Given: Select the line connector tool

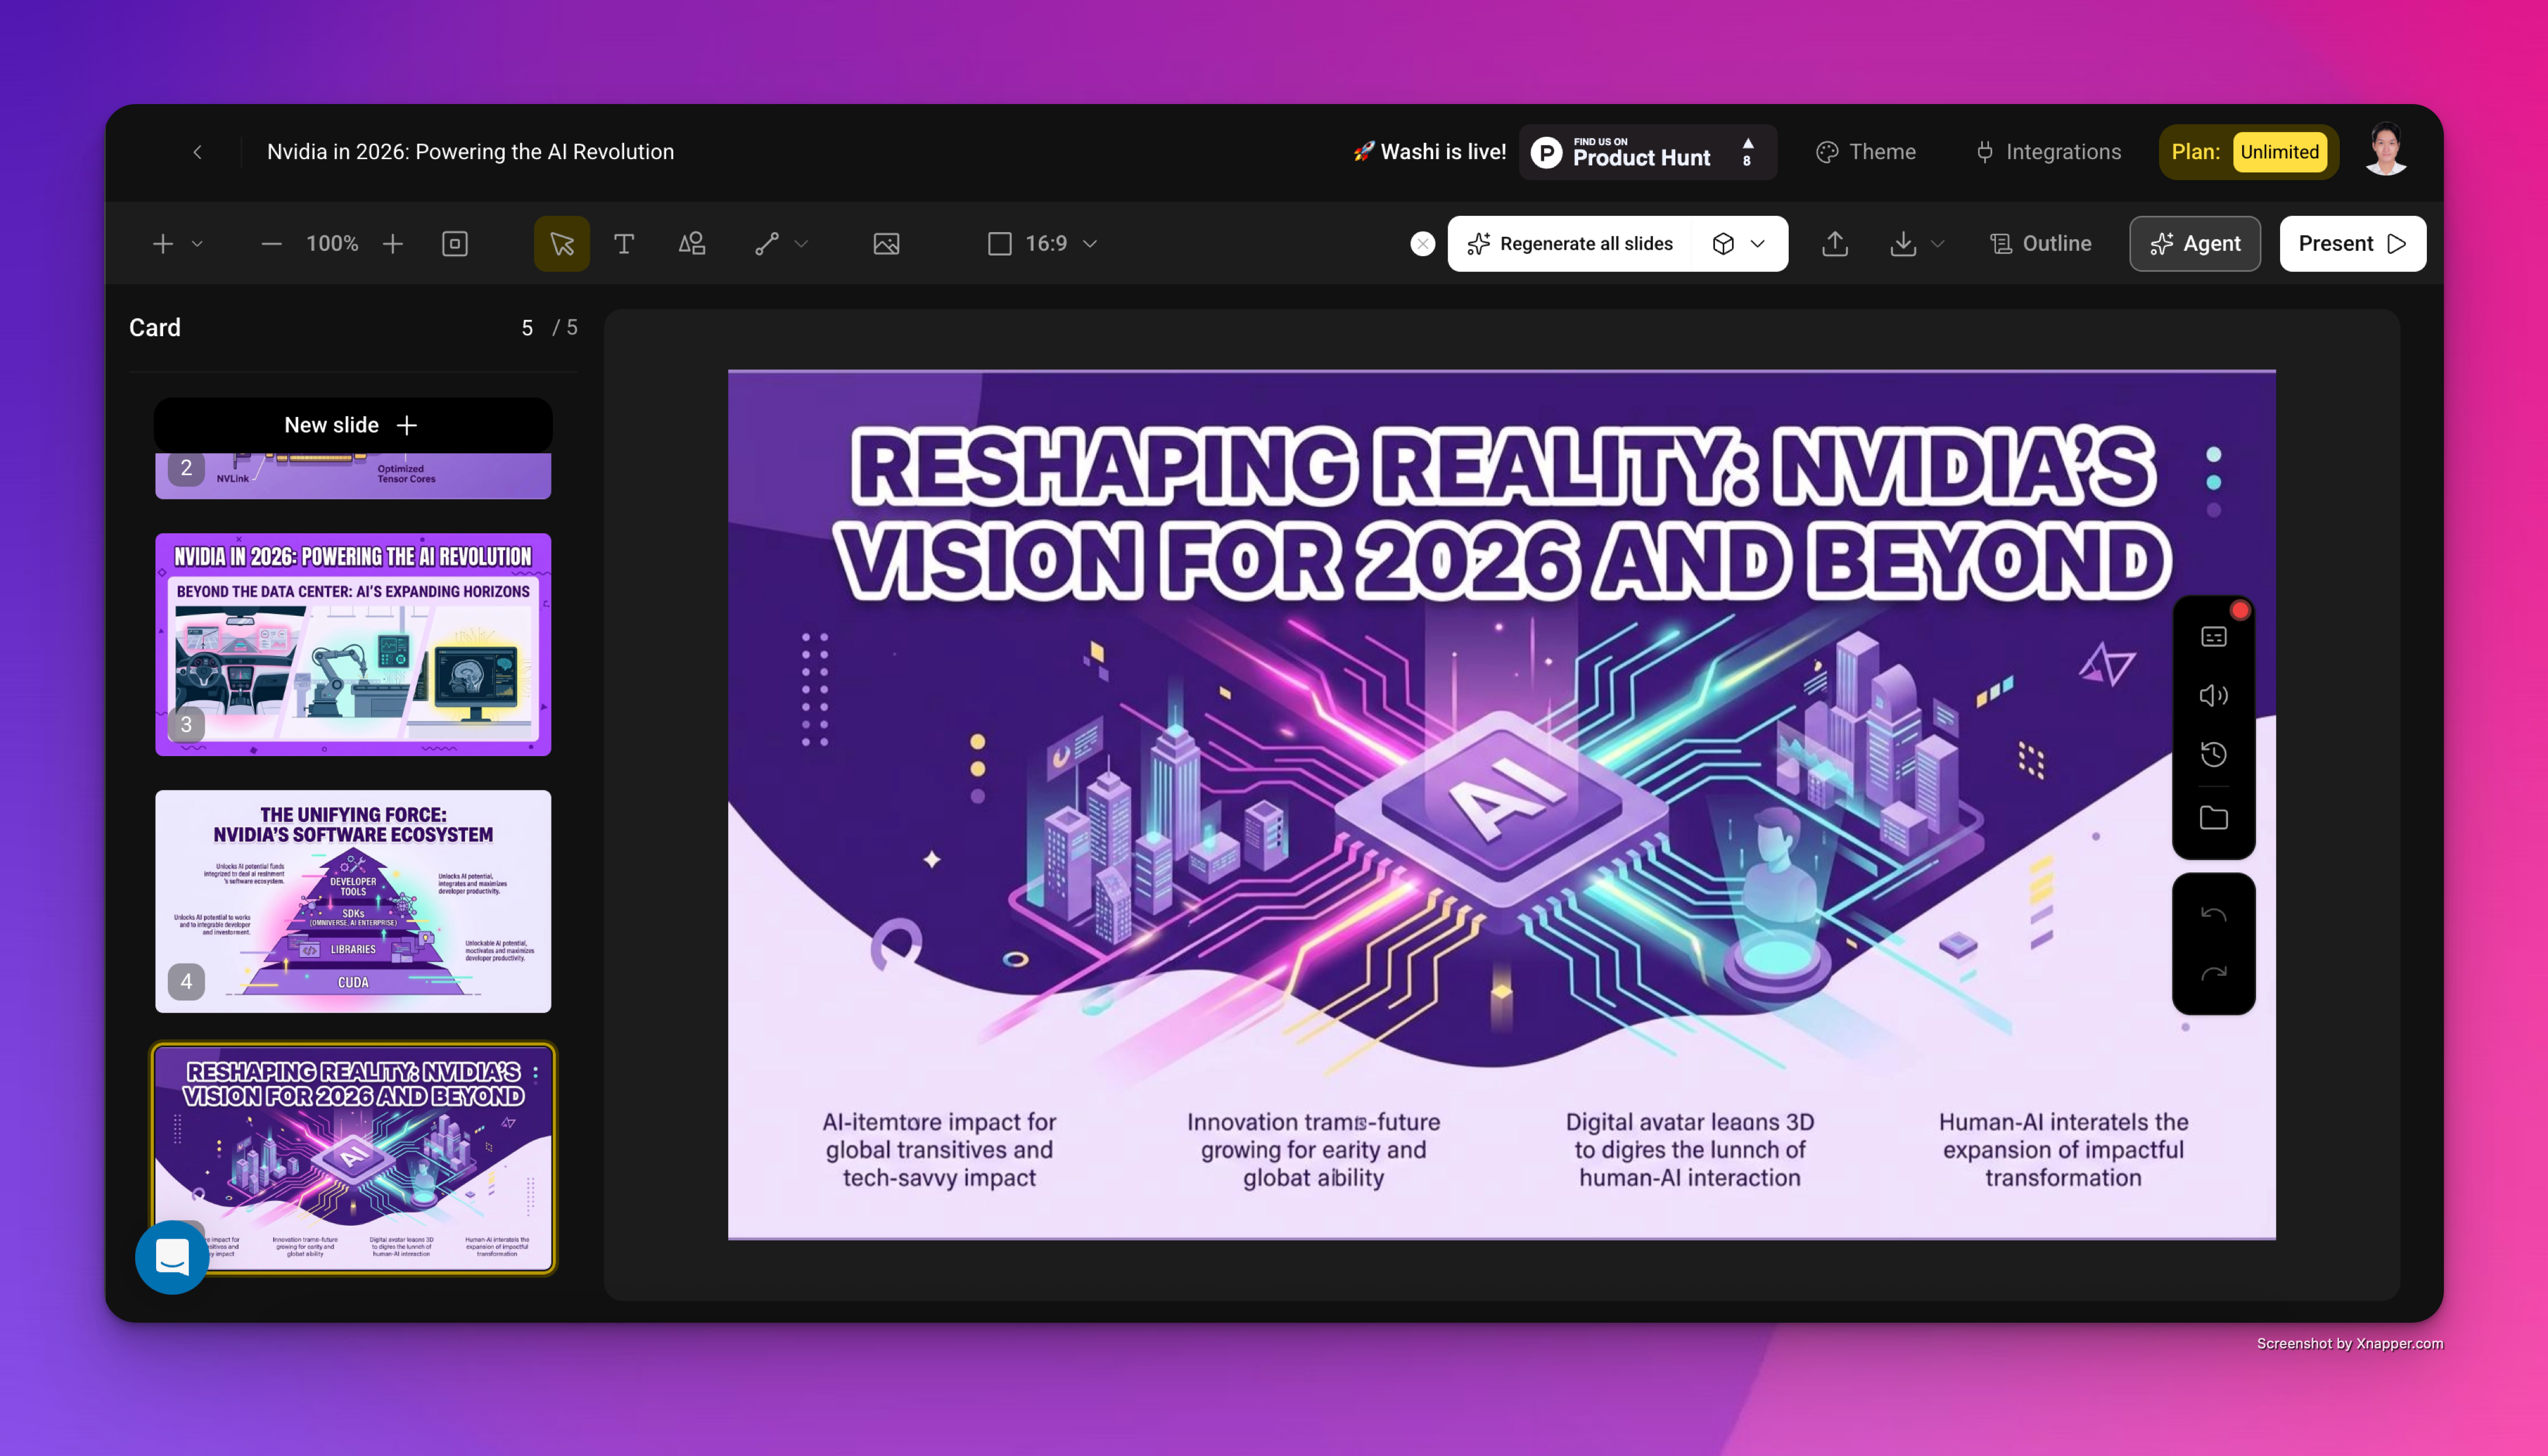Looking at the screenshot, I should point(767,244).
